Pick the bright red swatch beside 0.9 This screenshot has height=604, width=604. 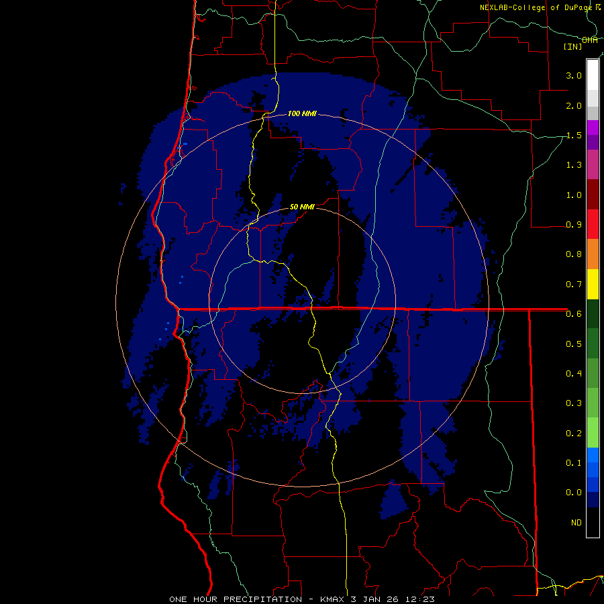[593, 224]
